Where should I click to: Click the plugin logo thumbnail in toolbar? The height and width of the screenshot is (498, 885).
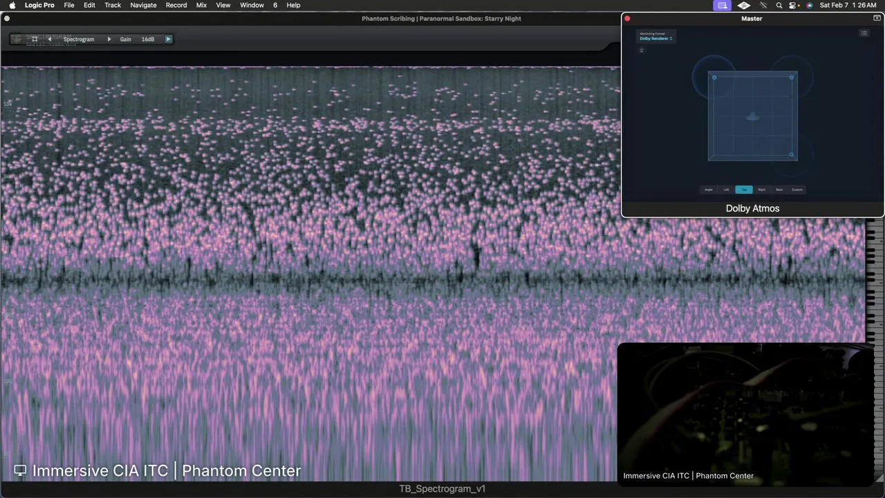(17, 39)
